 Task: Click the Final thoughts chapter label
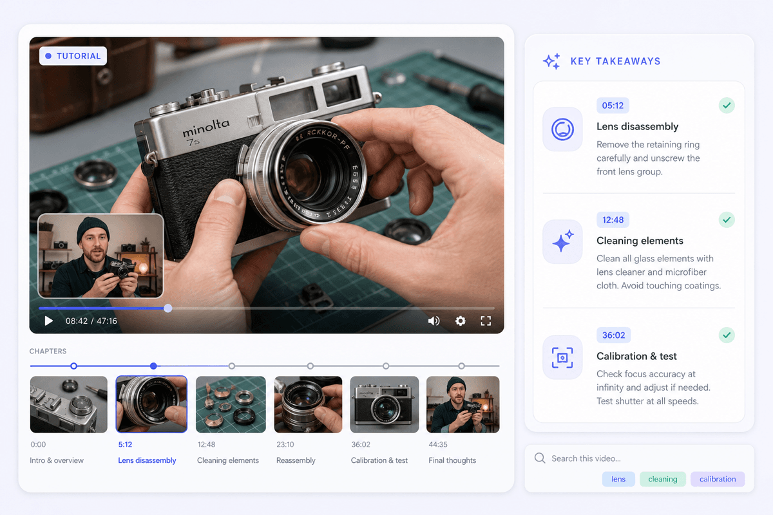452,460
